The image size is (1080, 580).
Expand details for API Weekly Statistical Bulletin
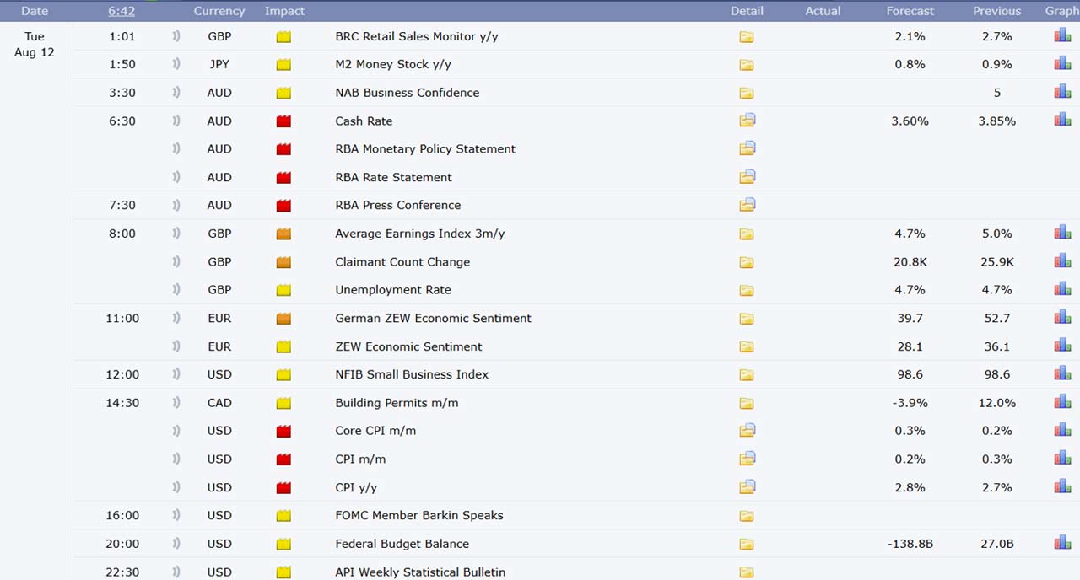[747, 572]
